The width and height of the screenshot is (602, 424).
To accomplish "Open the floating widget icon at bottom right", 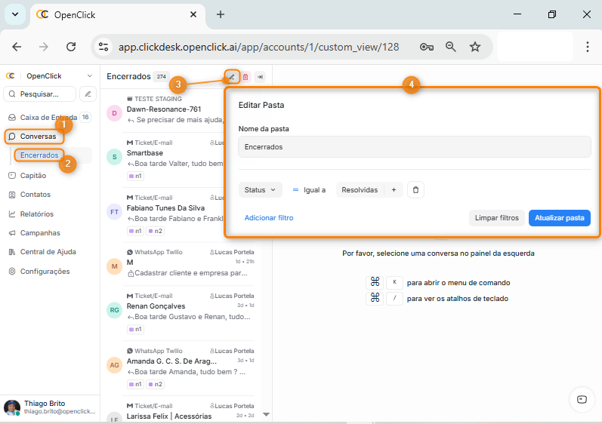I will coord(580,399).
